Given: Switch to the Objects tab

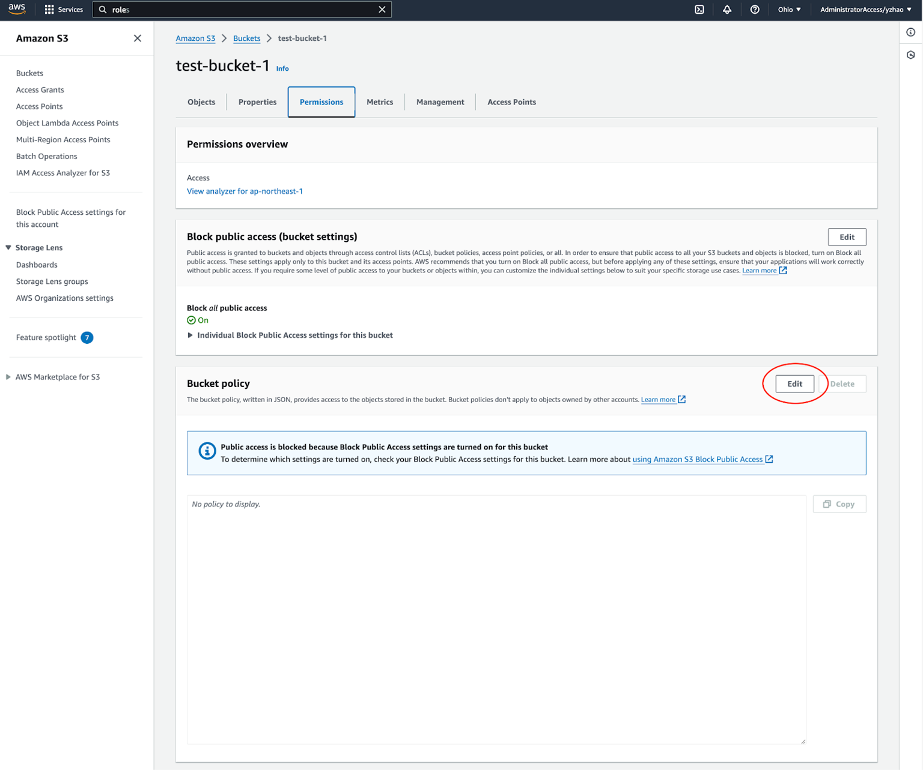Looking at the screenshot, I should (201, 102).
